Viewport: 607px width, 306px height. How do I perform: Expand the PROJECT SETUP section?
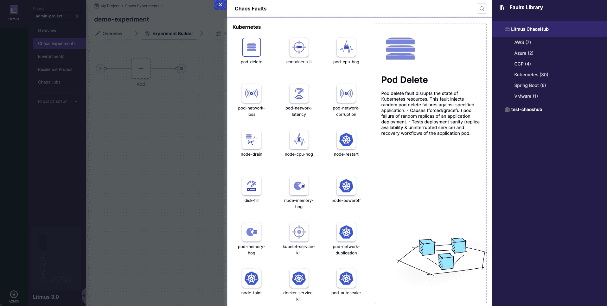pyautogui.click(x=58, y=102)
